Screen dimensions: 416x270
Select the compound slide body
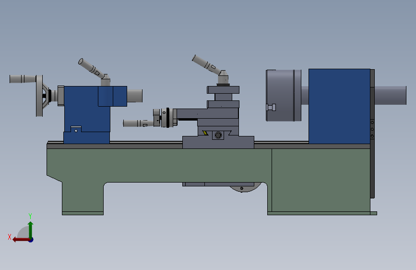click(x=207, y=113)
